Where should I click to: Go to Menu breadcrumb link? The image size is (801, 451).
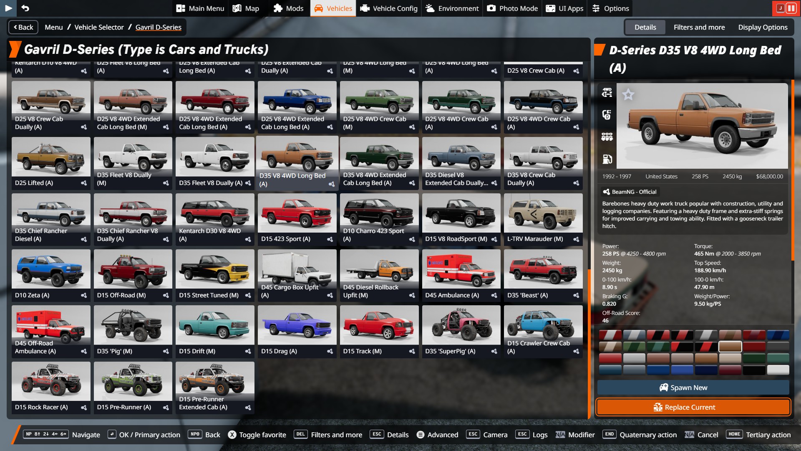coord(54,27)
